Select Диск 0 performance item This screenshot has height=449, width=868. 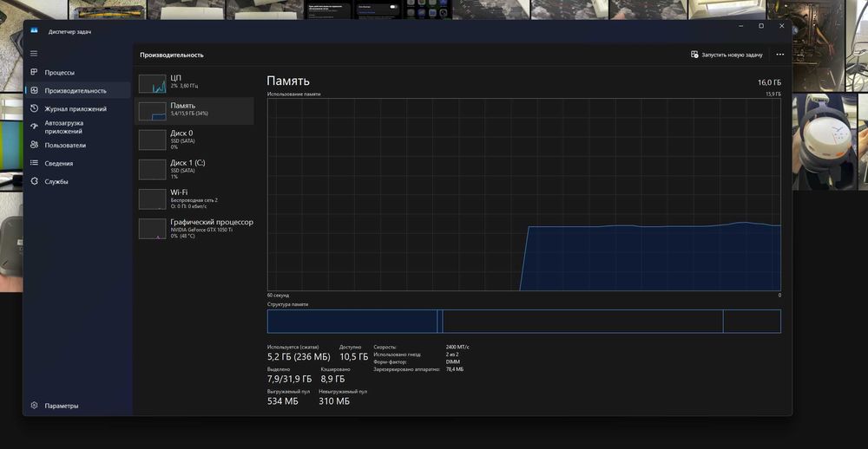point(194,140)
